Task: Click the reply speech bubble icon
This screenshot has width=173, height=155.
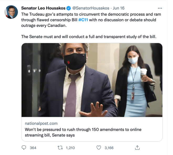Action: pyautogui.click(x=24, y=148)
